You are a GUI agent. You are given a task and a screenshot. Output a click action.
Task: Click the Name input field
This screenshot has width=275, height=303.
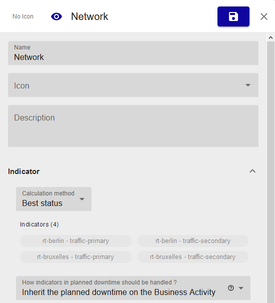[133, 53]
